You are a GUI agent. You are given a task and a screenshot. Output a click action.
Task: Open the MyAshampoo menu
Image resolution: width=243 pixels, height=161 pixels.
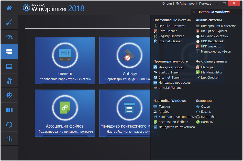pos(185,3)
